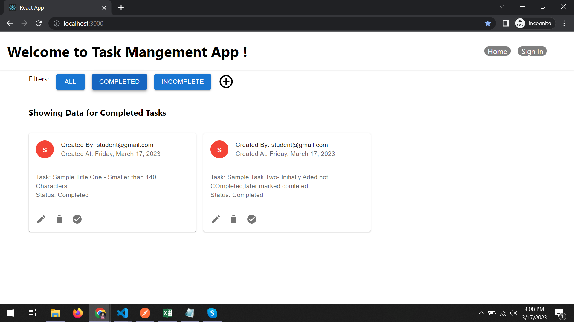Screen dimensions: 574x322
Task: Activate the ALL filter
Action: [70, 82]
